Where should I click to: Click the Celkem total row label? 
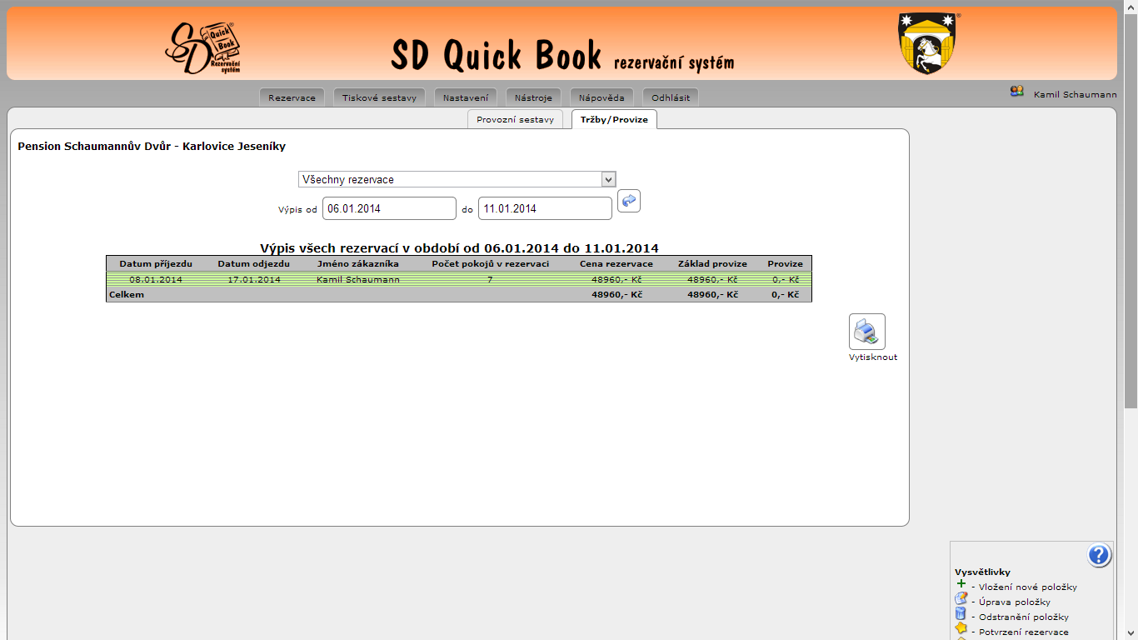[127, 295]
